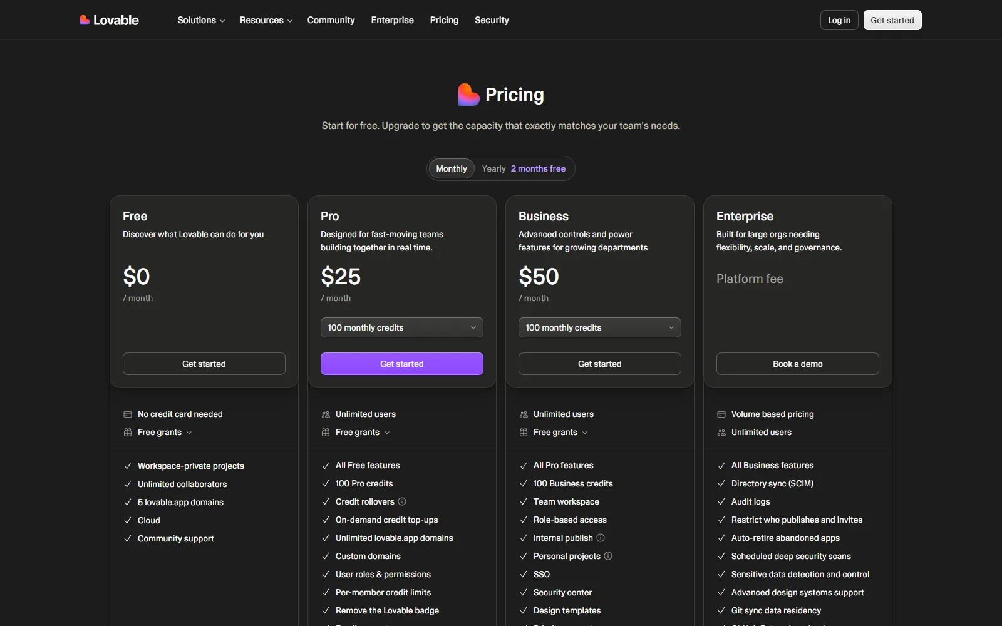This screenshot has width=1002, height=626.
Task: Expand Free grants in the Pro plan
Action: coord(363,433)
